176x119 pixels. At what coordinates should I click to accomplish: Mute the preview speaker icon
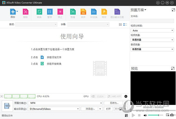click(145, 115)
